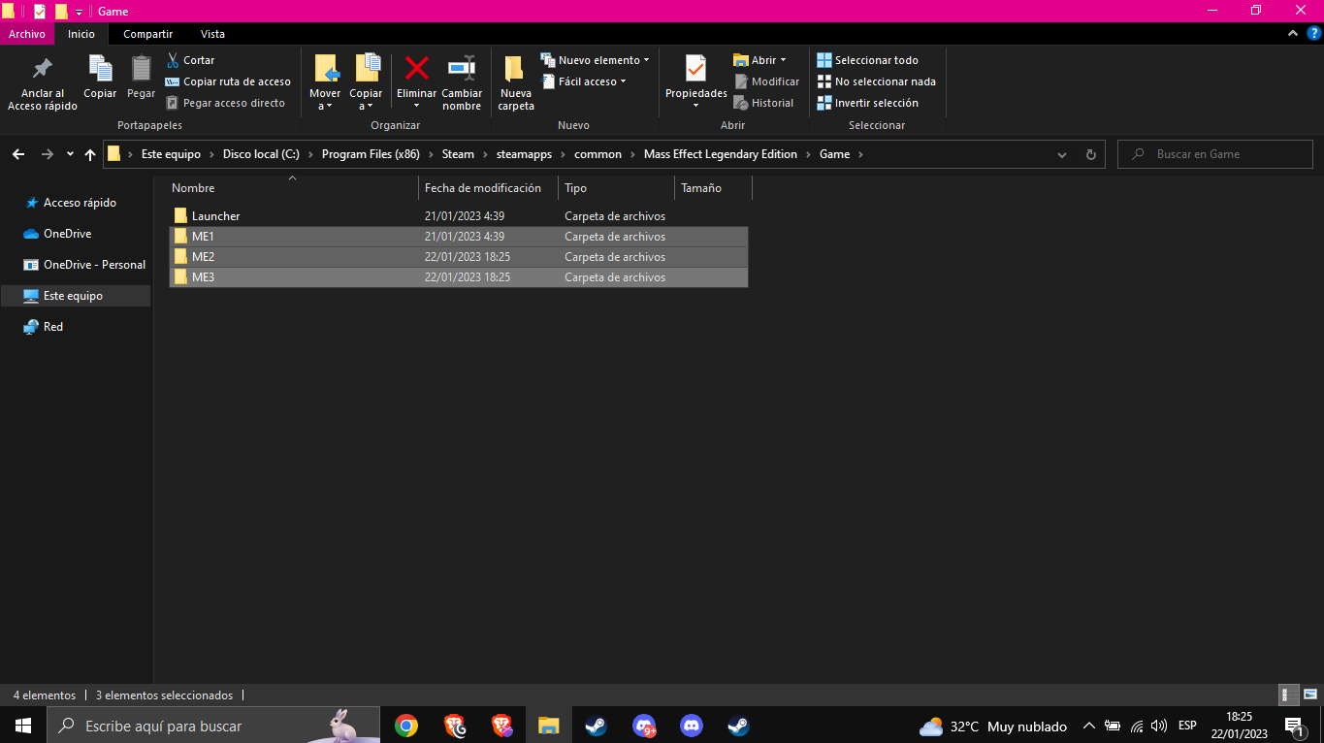Open the network Wi-Fi tray icon
Viewport: 1324px width, 743px height.
(x=1137, y=726)
